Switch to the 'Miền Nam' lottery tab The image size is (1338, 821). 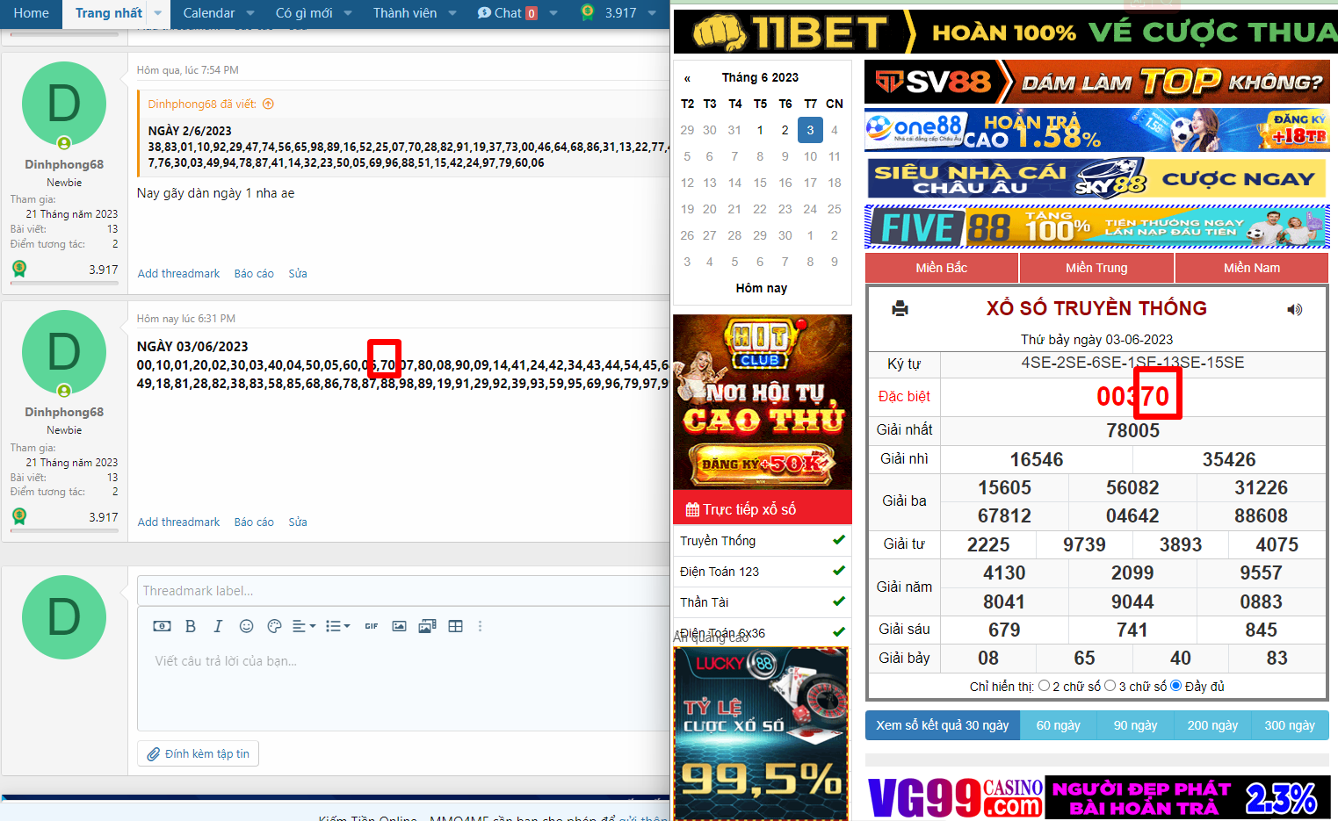tap(1252, 268)
